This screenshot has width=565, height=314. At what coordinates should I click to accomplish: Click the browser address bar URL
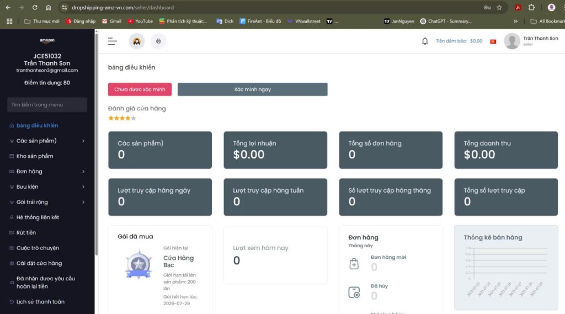pyautogui.click(x=122, y=7)
